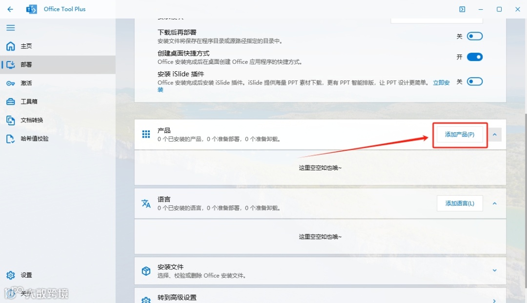Click the 下载后再部署 label
This screenshot has width=527, height=303.
(177, 33)
